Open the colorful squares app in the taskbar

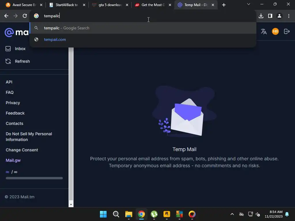click(x=179, y=214)
